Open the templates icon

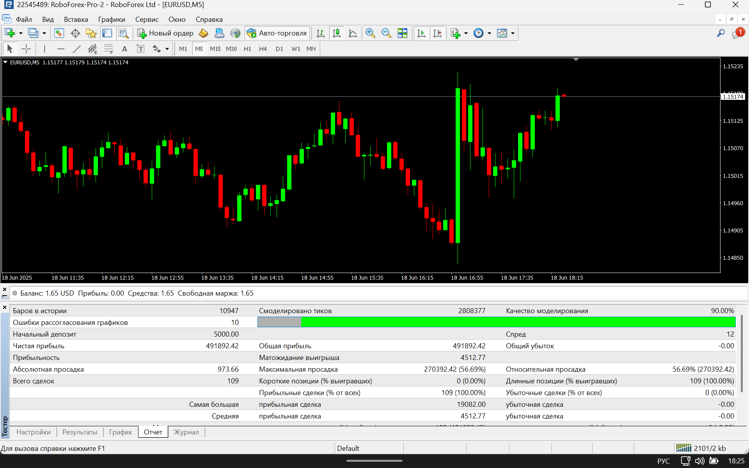[502, 33]
